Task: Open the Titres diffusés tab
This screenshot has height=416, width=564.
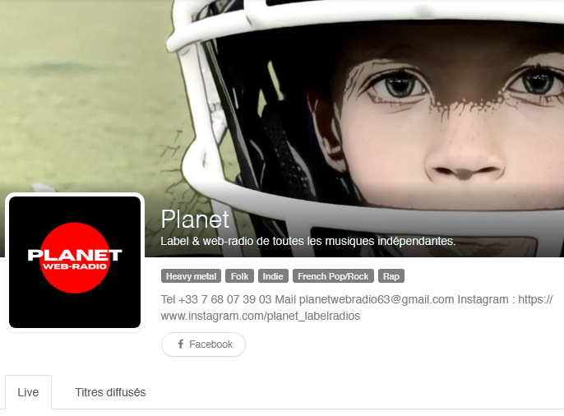Action: click(110, 392)
